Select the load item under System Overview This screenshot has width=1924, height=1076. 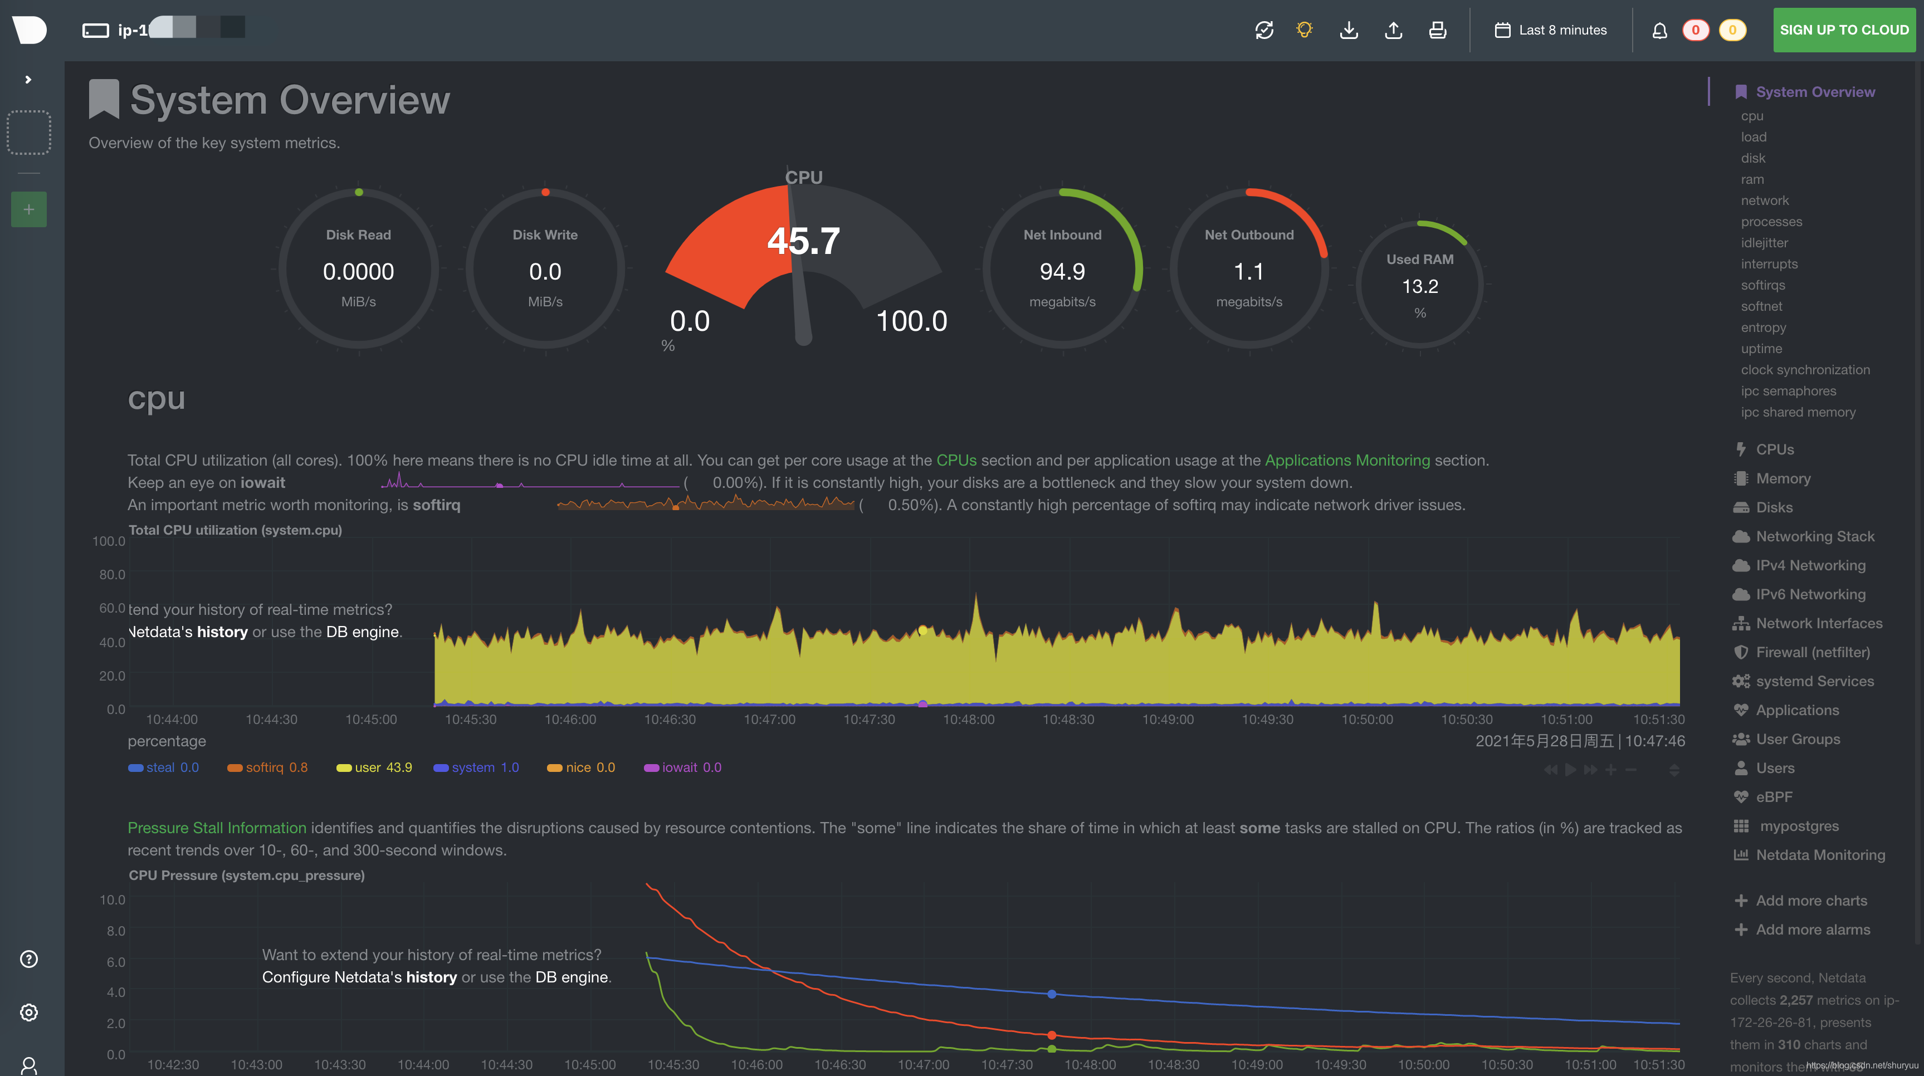coord(1753,138)
